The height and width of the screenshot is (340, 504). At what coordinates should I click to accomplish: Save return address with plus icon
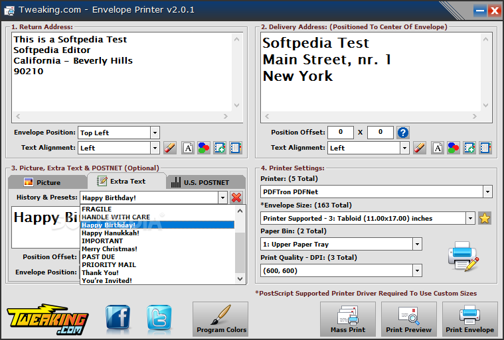point(220,148)
